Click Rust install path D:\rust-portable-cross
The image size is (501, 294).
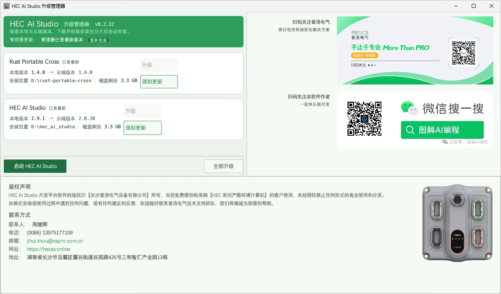point(61,81)
